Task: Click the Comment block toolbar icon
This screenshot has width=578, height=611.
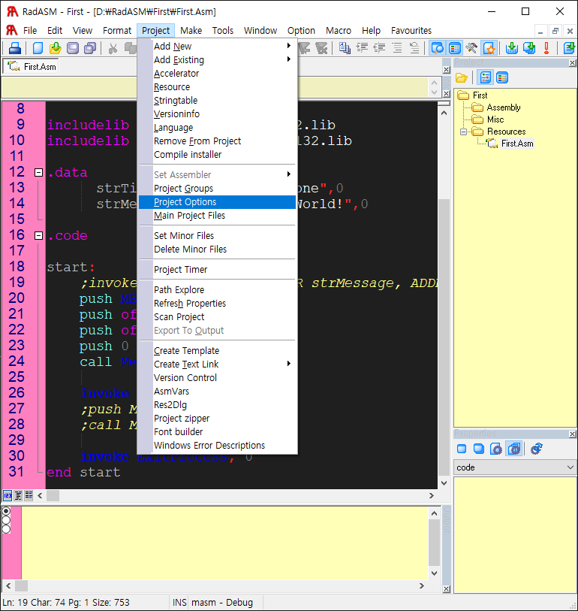Action: (397, 48)
